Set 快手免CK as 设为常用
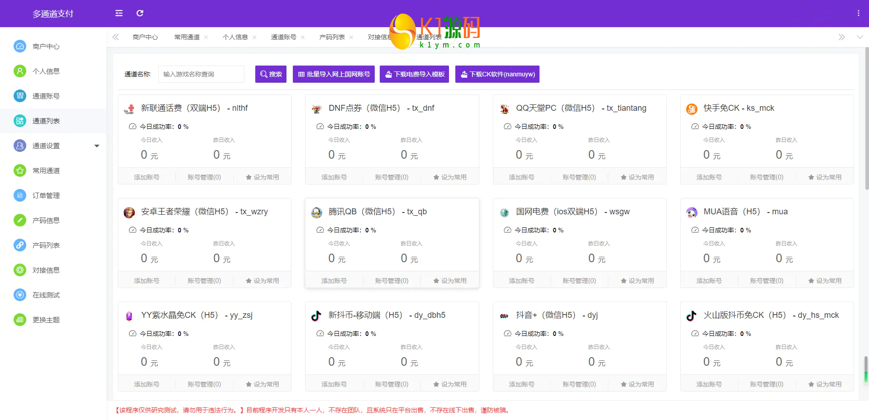 click(x=825, y=177)
